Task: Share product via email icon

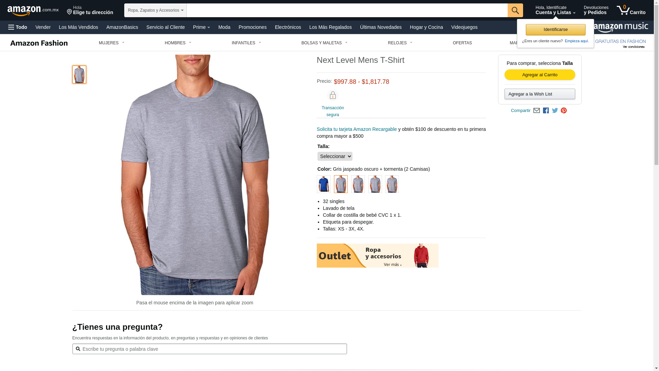Action: (536, 111)
